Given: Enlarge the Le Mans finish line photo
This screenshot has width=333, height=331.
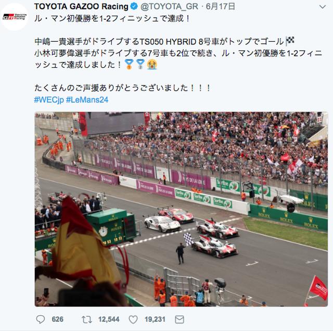Looking at the screenshot, I should point(181,209).
